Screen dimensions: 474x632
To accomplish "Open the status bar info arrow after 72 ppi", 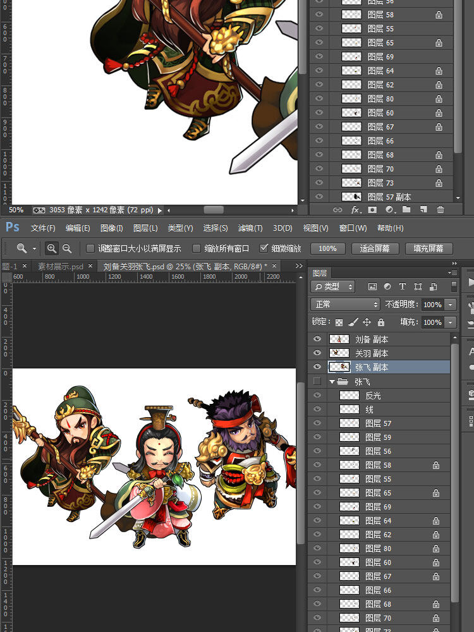I will (x=160, y=210).
